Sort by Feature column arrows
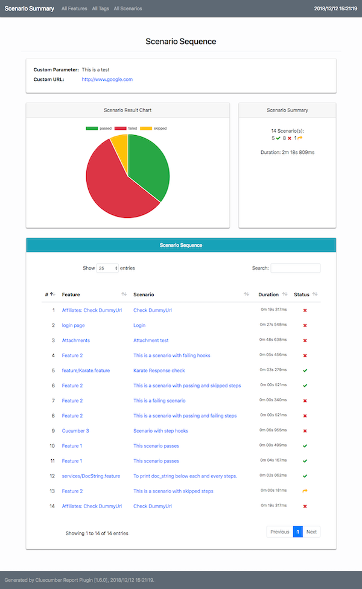362x589 pixels. [x=124, y=294]
